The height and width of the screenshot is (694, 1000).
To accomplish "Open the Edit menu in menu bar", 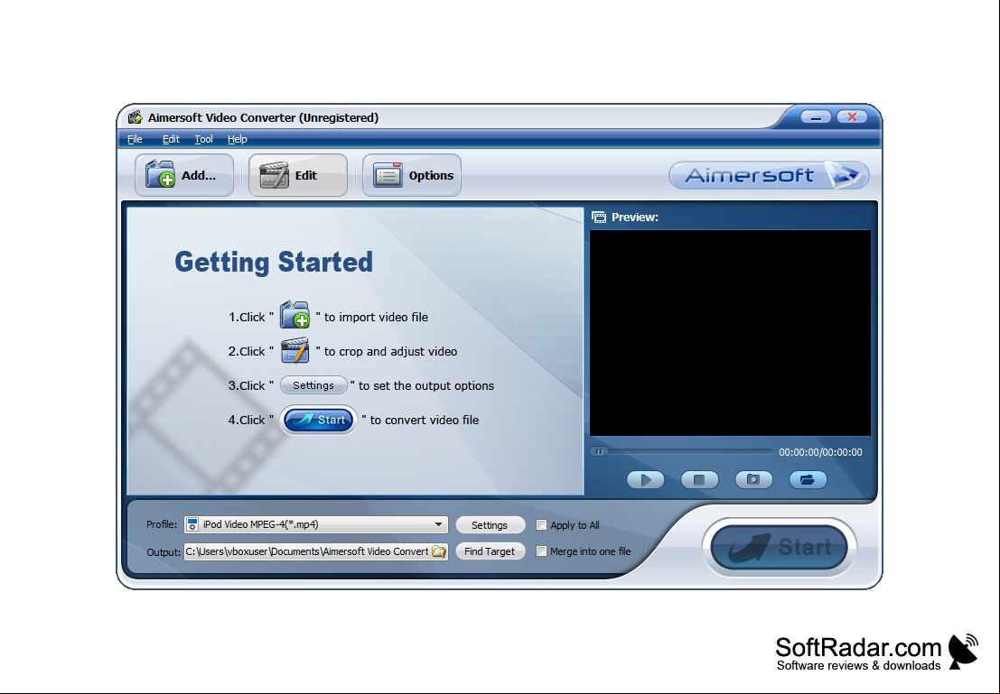I will [x=171, y=139].
